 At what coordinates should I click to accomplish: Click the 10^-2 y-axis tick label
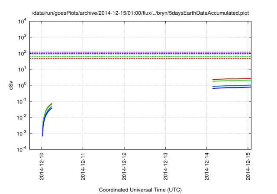point(21,117)
